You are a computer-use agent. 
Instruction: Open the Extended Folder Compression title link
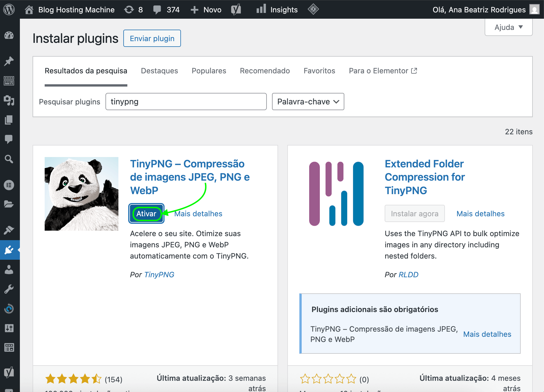tap(425, 177)
